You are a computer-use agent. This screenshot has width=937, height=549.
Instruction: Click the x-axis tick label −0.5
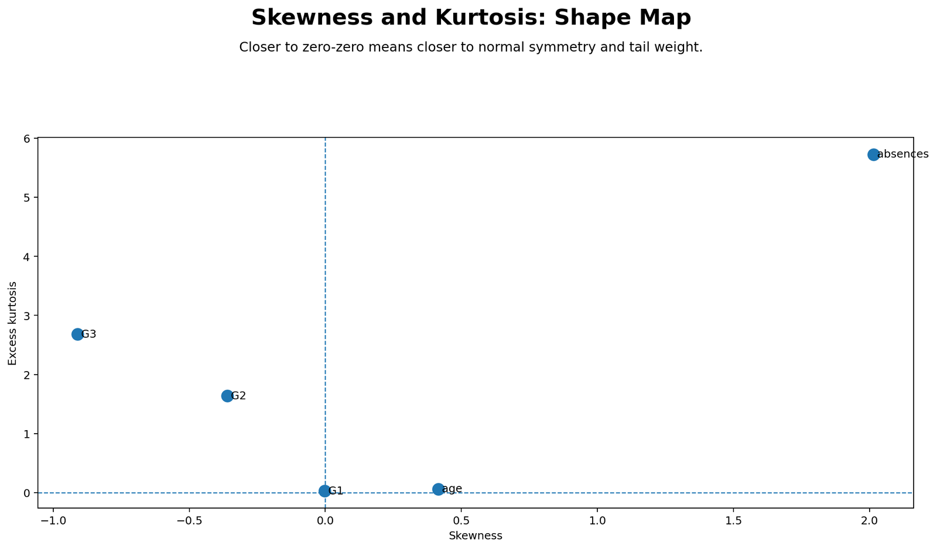point(189,521)
